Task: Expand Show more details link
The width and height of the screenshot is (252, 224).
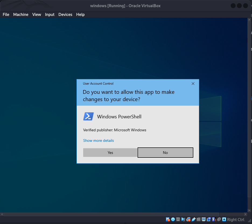Action: [x=99, y=140]
